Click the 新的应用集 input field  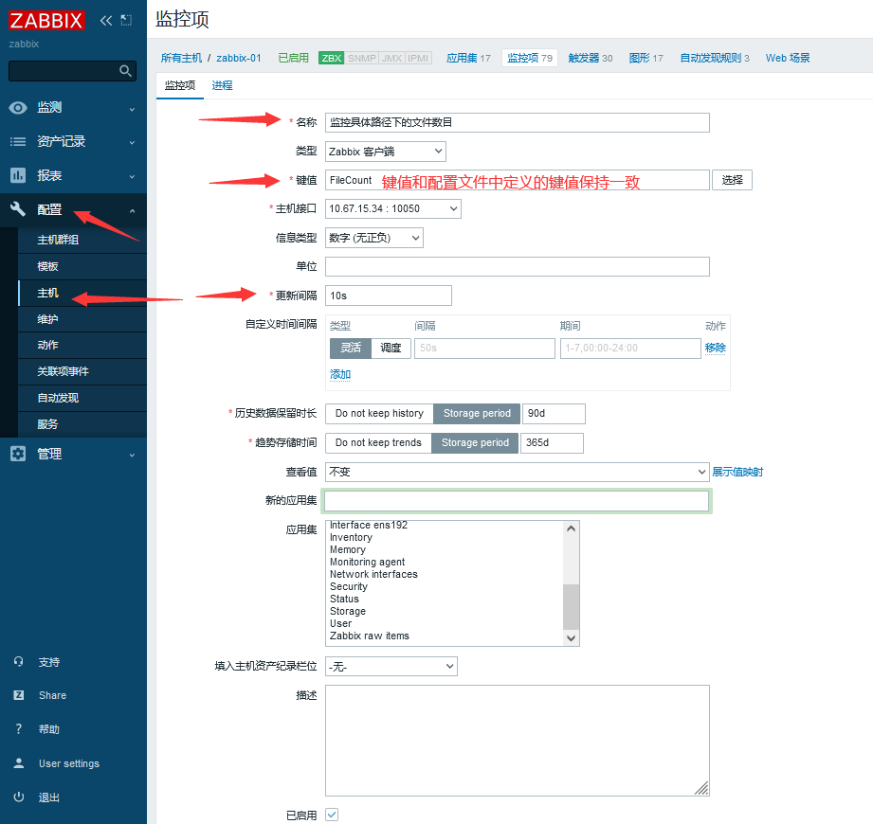coord(516,501)
